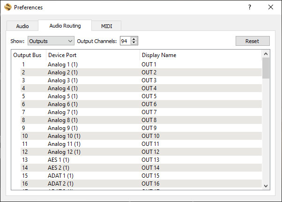Select the AES 1 (1) device port
This screenshot has height=202, width=282.
coord(59,160)
